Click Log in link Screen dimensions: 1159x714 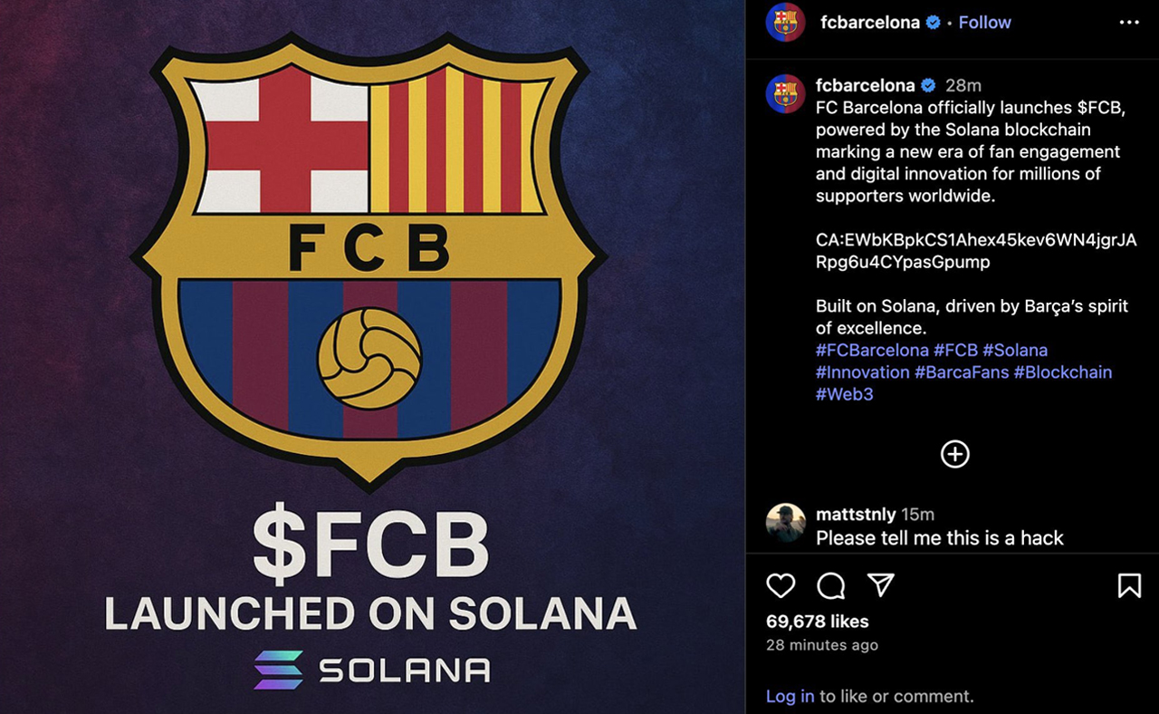click(x=790, y=696)
